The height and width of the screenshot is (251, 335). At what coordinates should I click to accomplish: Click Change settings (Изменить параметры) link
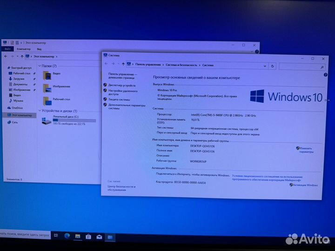pos(306,150)
